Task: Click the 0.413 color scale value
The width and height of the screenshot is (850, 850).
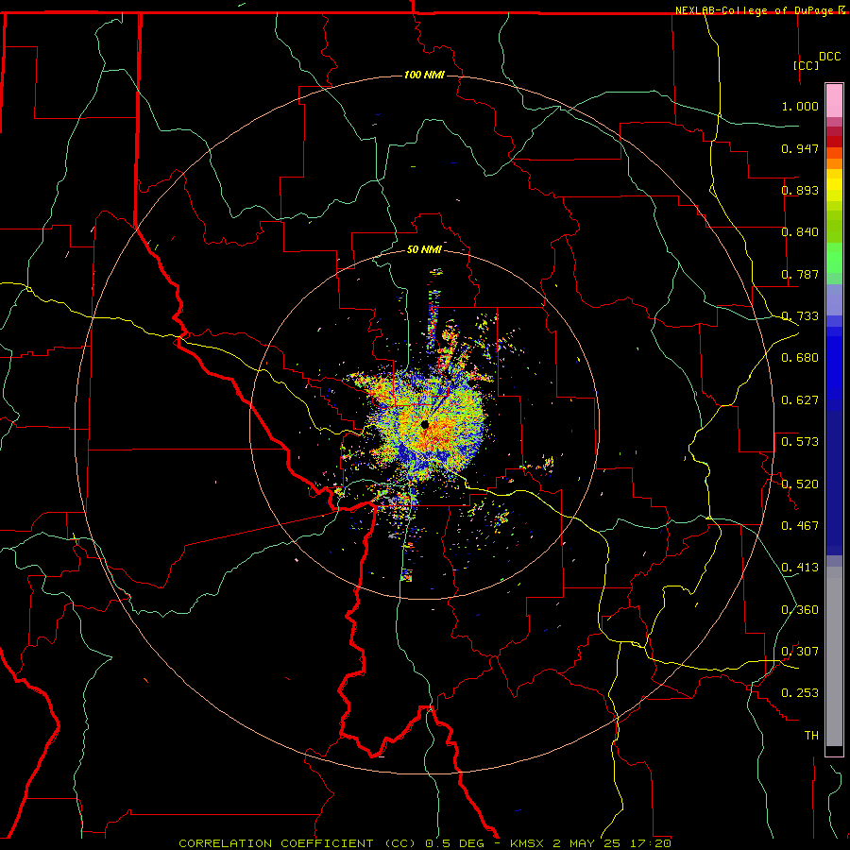Action: [800, 568]
